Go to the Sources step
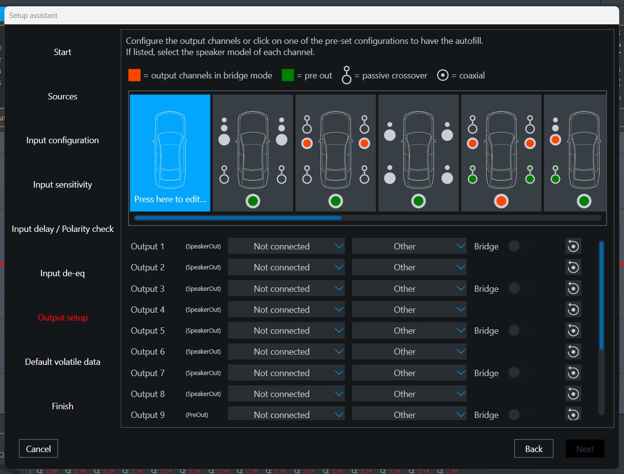The height and width of the screenshot is (474, 624). point(62,96)
